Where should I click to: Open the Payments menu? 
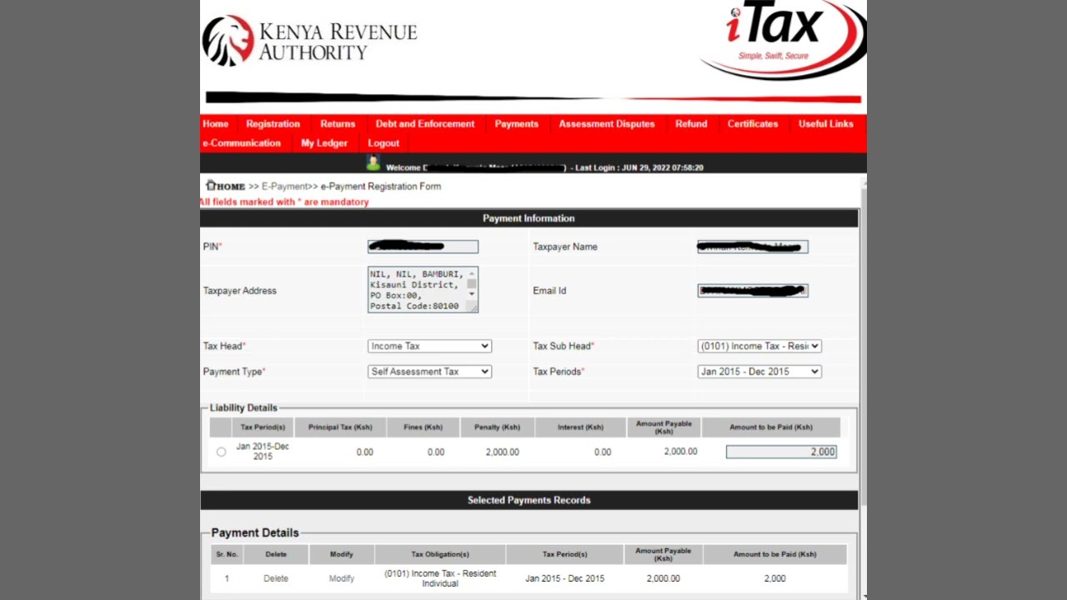pos(517,123)
